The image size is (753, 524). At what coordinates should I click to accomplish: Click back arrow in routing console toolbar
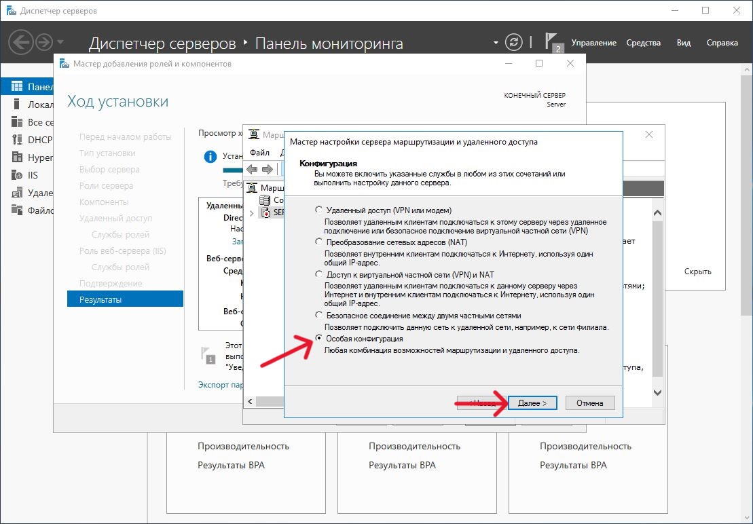252,169
